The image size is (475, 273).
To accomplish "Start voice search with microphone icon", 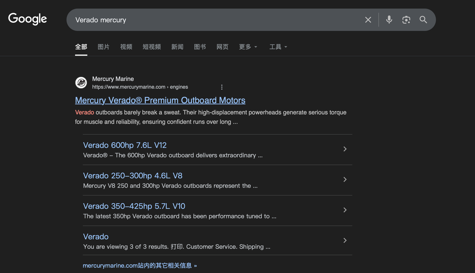I will (x=389, y=20).
